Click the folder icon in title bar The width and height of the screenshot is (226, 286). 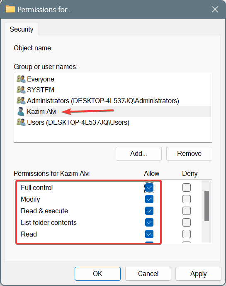pyautogui.click(x=10, y=9)
